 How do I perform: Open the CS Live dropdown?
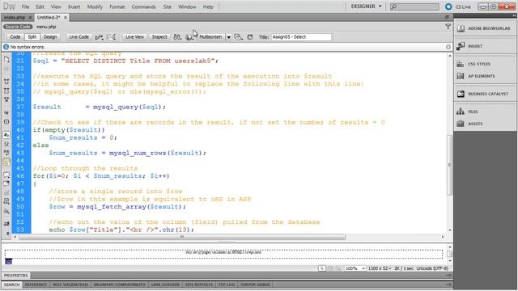point(458,6)
